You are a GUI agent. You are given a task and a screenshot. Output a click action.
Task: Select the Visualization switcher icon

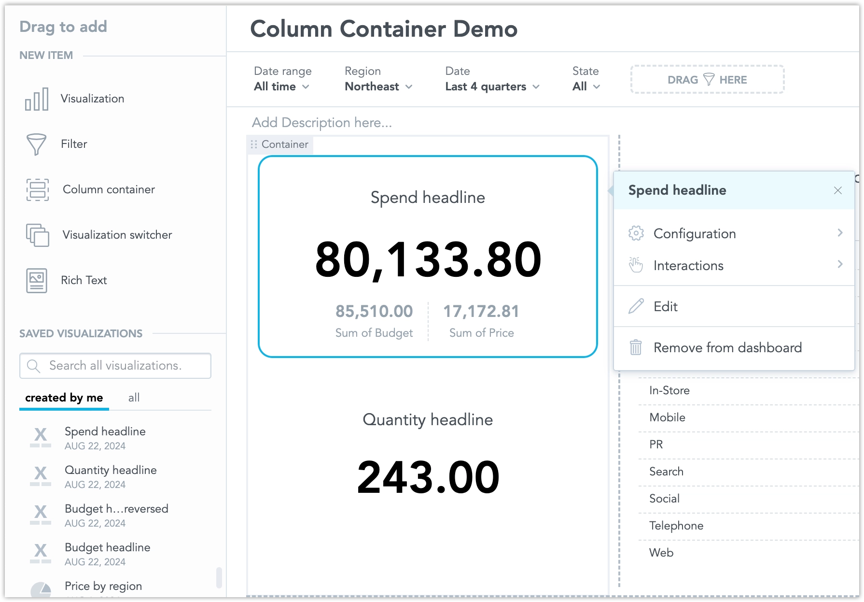pos(37,235)
